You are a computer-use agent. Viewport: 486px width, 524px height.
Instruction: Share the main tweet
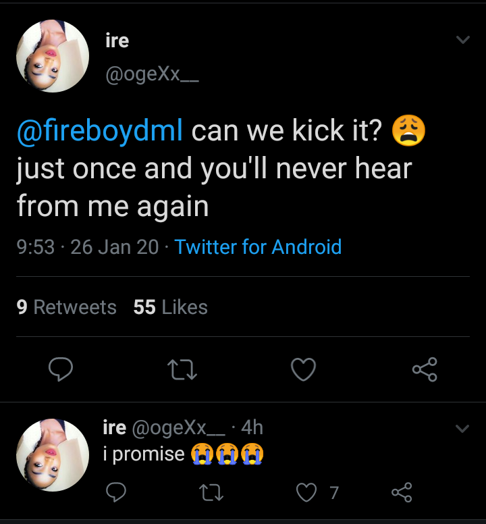425,369
